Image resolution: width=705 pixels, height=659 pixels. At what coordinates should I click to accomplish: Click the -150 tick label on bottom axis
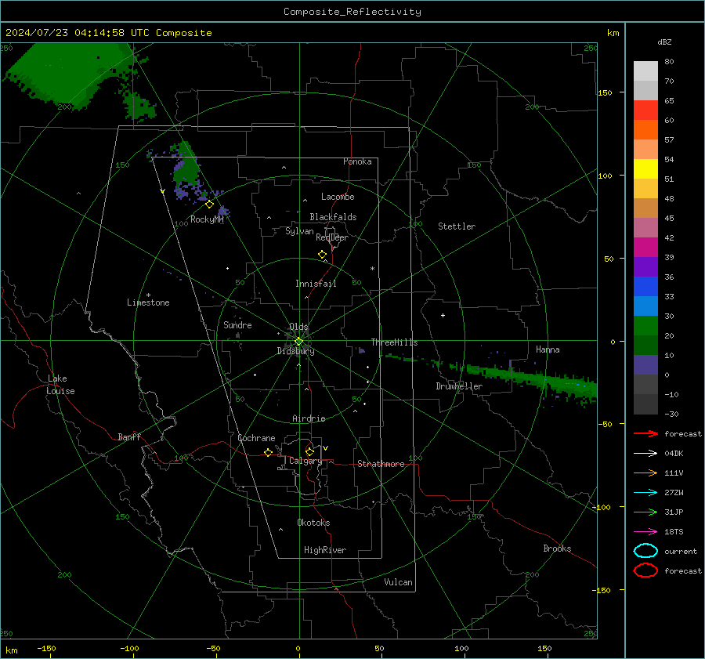46,648
